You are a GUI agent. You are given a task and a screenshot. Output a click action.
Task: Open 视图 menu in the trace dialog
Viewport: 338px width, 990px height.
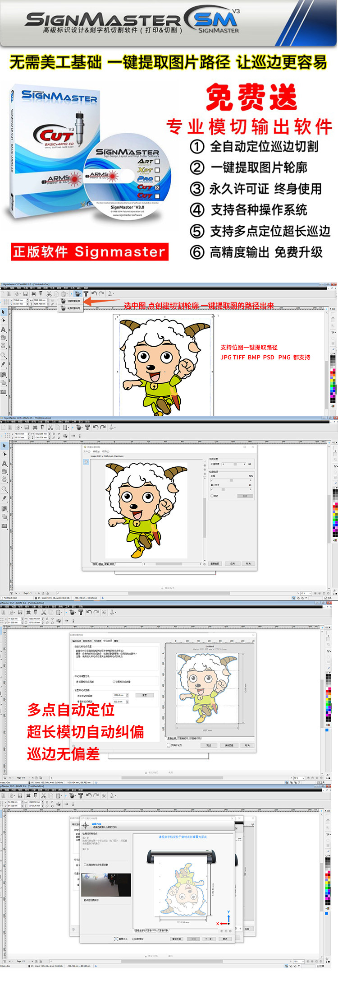tap(105, 451)
